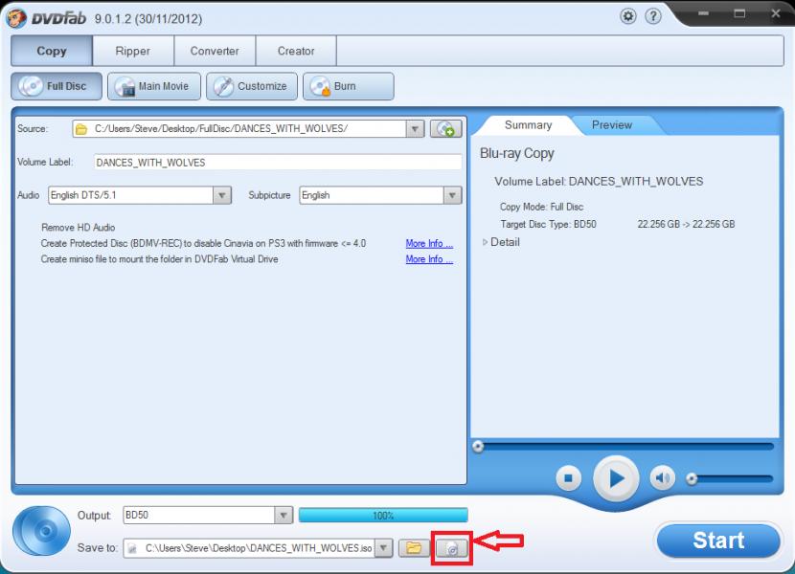
Task: Switch to the Converter tab
Action: [215, 51]
